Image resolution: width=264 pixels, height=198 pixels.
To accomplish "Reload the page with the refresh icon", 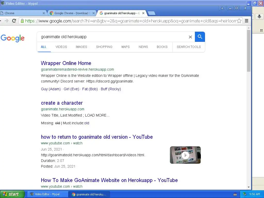I will click(14, 21).
